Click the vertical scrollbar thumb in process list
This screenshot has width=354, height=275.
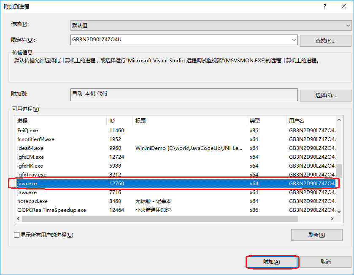pos(339,171)
